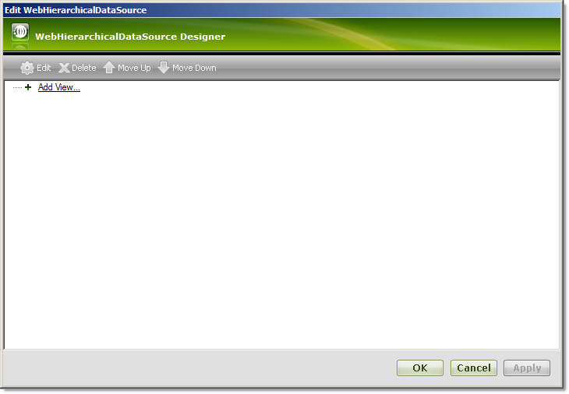Image resolution: width=569 pixels, height=394 pixels.
Task: Click the dotted tree line before plus
Action: coord(17,87)
